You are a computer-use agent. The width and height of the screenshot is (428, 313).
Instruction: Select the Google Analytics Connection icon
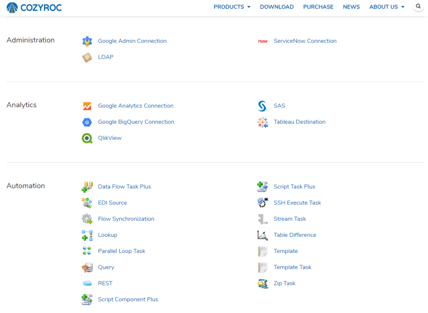pos(87,106)
